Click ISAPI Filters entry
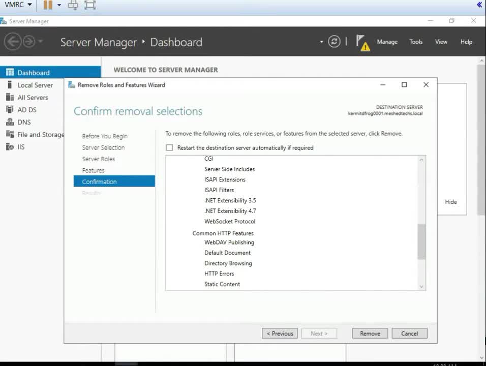The image size is (486, 366). pyautogui.click(x=219, y=190)
